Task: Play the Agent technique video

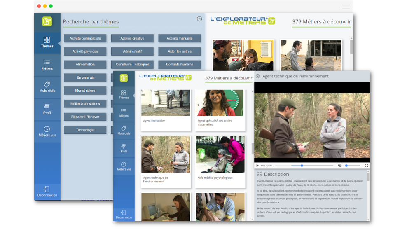Action: (x=257, y=166)
